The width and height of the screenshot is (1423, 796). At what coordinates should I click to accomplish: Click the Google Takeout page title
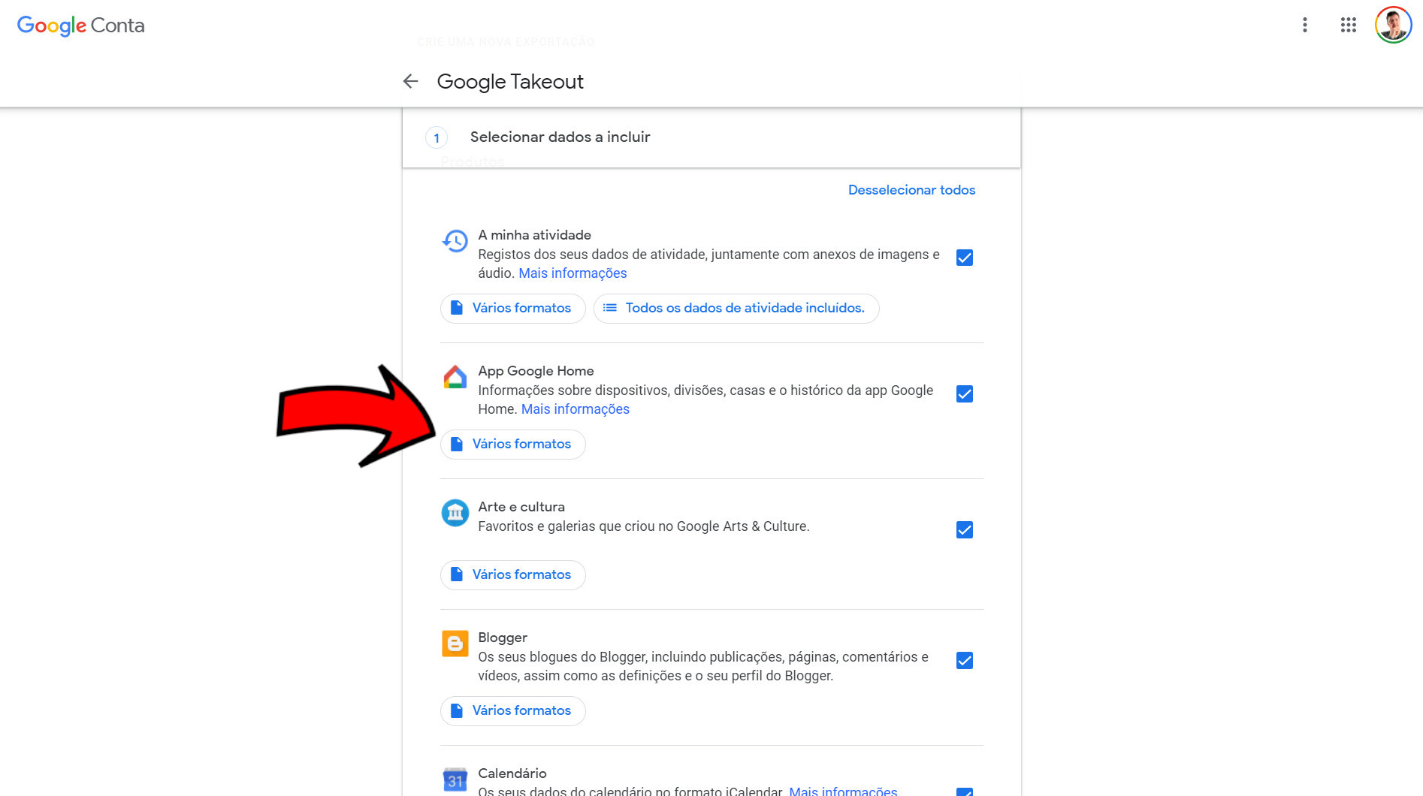pos(510,81)
